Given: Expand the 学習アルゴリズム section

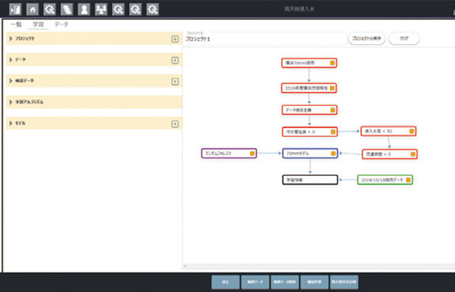Looking at the screenshot, I should coord(11,102).
